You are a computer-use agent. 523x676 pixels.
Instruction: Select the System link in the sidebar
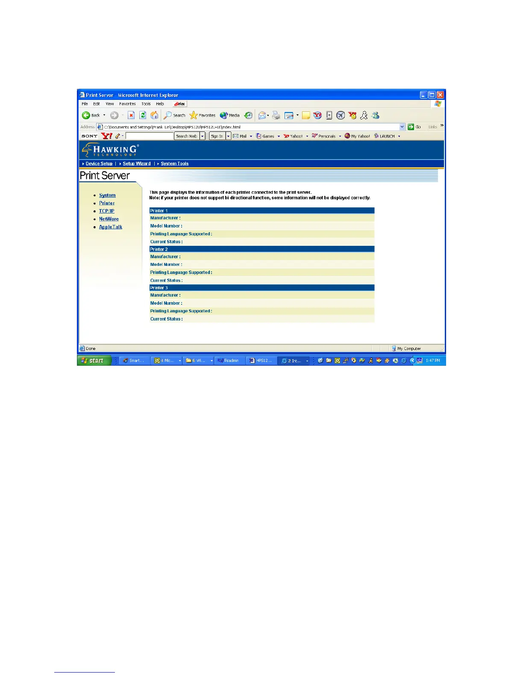[107, 195]
